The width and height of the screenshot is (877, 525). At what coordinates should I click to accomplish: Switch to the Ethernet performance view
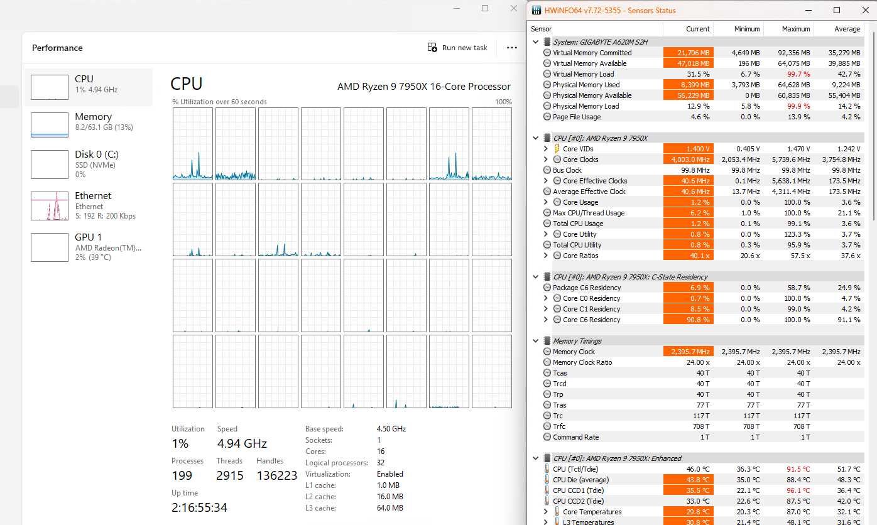88,205
